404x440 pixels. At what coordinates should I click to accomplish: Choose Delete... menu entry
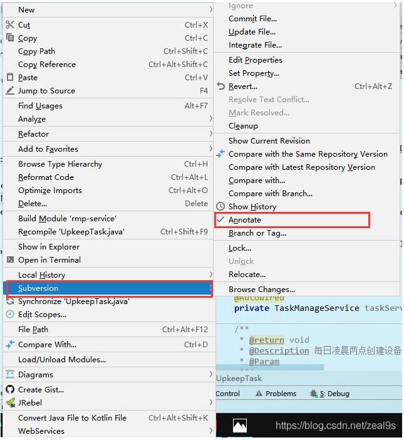pos(109,204)
